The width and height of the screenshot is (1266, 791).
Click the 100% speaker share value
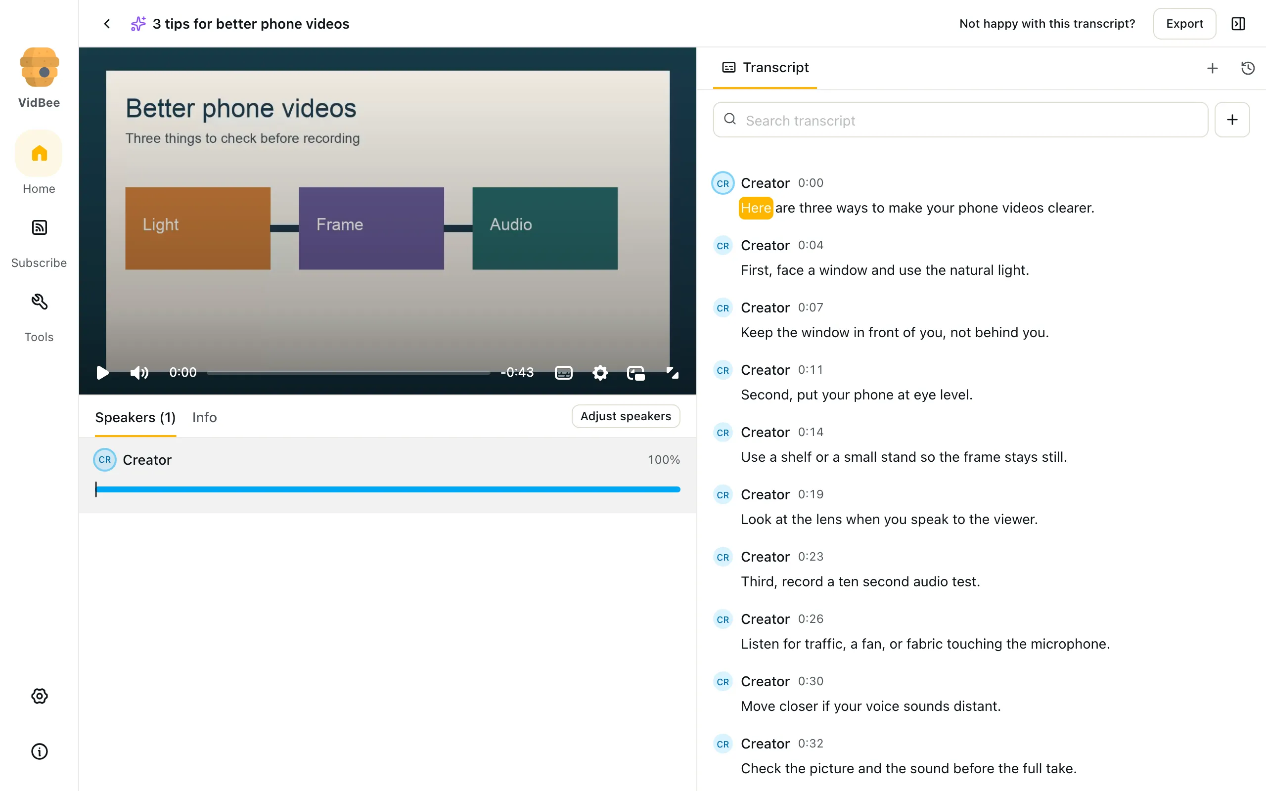(x=663, y=460)
